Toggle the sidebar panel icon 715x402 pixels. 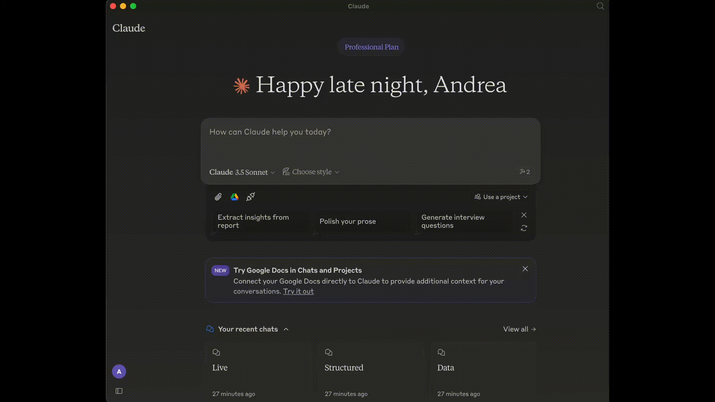coord(119,391)
